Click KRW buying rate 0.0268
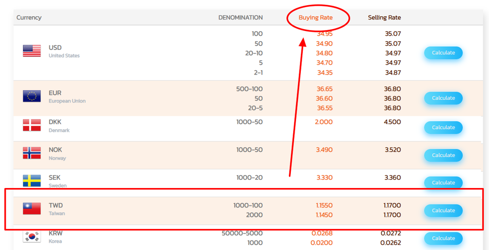 [322, 233]
